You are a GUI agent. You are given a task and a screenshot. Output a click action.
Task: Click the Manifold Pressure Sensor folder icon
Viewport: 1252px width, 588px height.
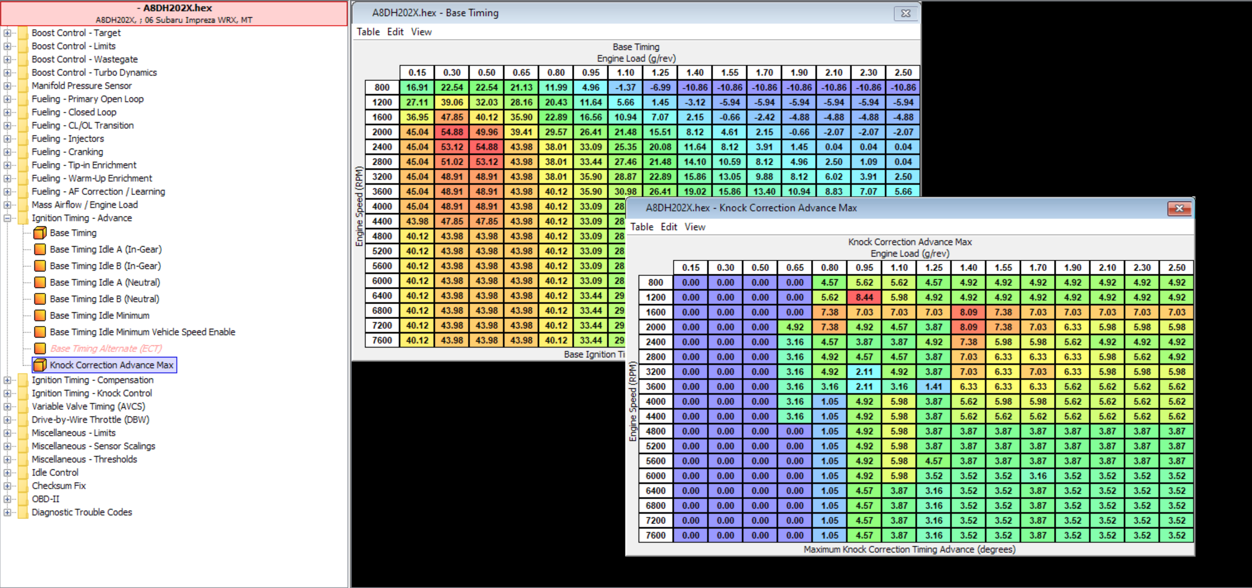(x=22, y=86)
